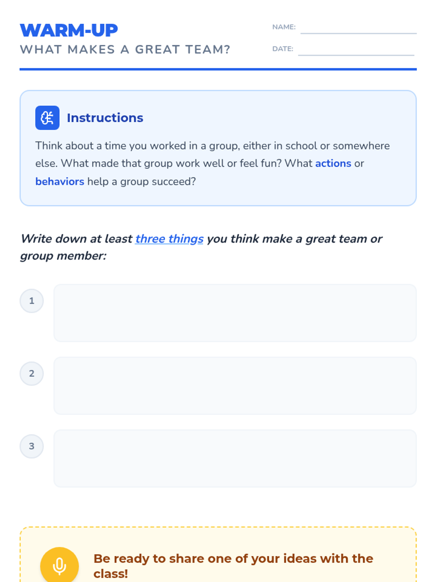Click into the second answer box
Screen dimensions: 436x582
pyautogui.click(x=235, y=386)
